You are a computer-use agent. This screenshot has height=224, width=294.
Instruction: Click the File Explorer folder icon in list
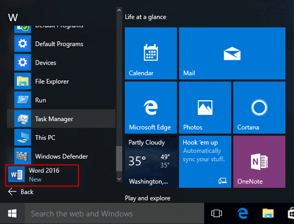(22, 81)
